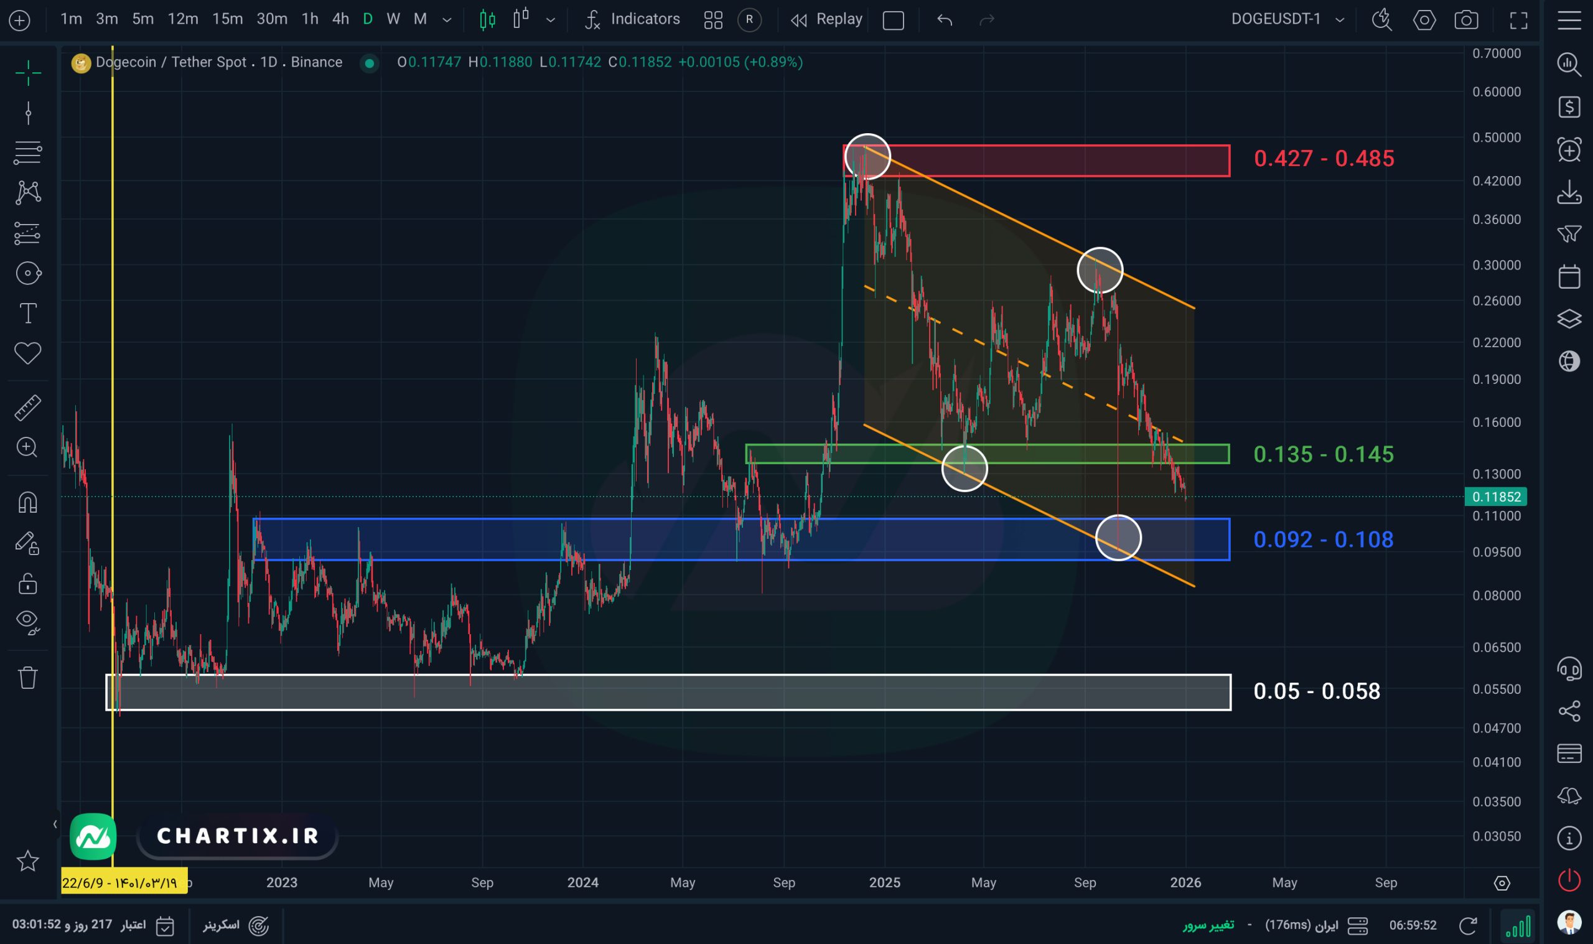
Task: Toggle lock all drawings padlock
Action: point(28,583)
